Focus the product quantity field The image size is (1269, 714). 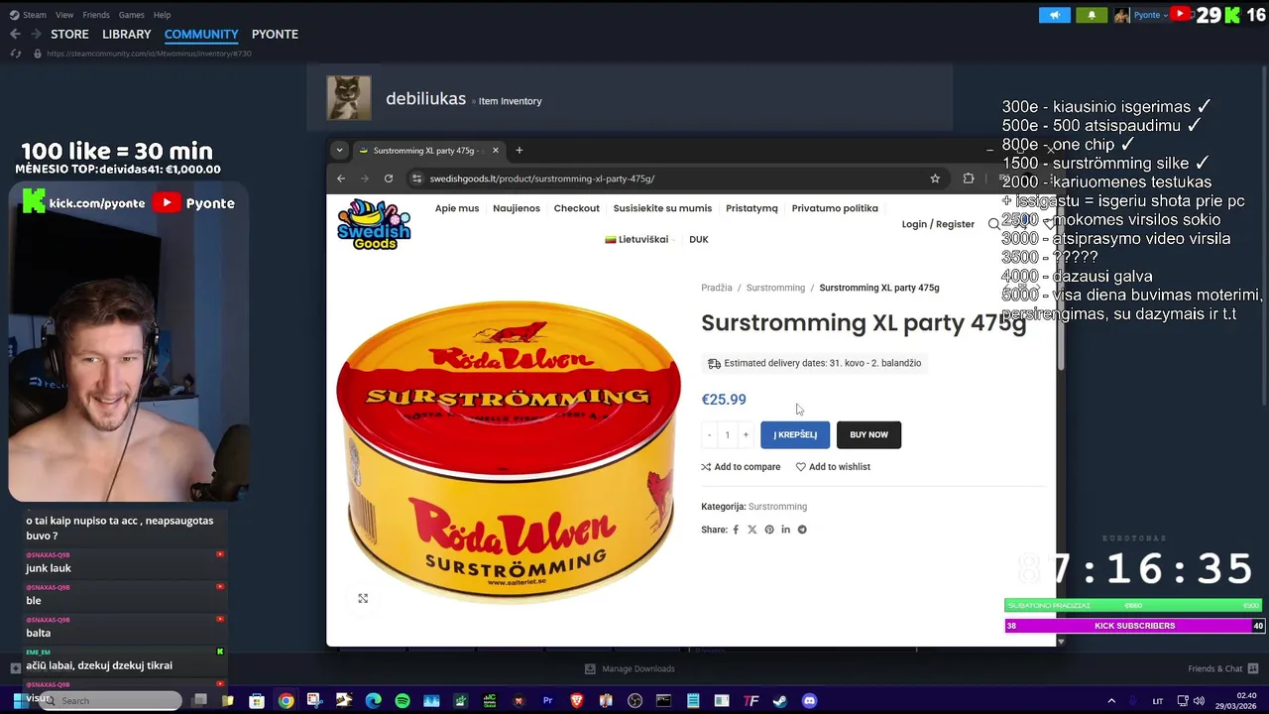pyautogui.click(x=727, y=434)
